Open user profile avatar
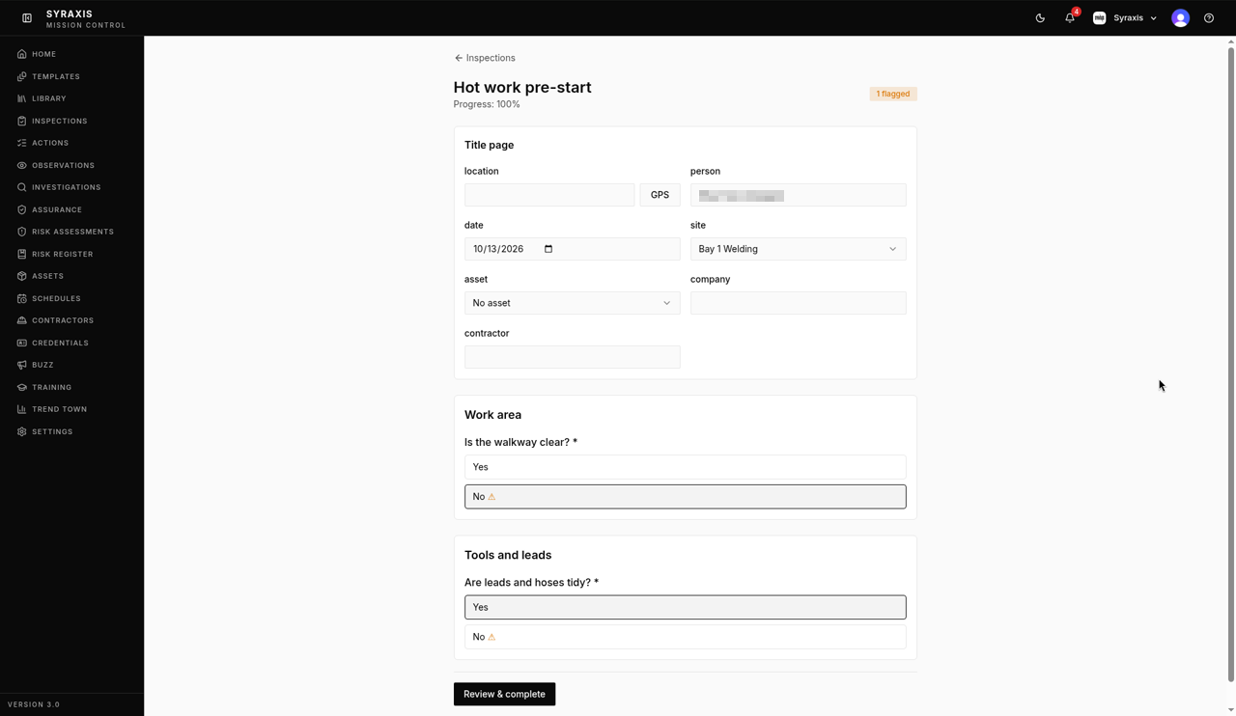Viewport: 1236px width, 716px height. point(1180,18)
